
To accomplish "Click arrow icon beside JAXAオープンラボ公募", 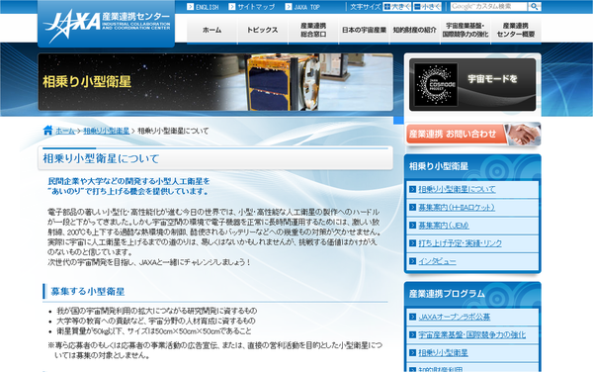I will 412,317.
